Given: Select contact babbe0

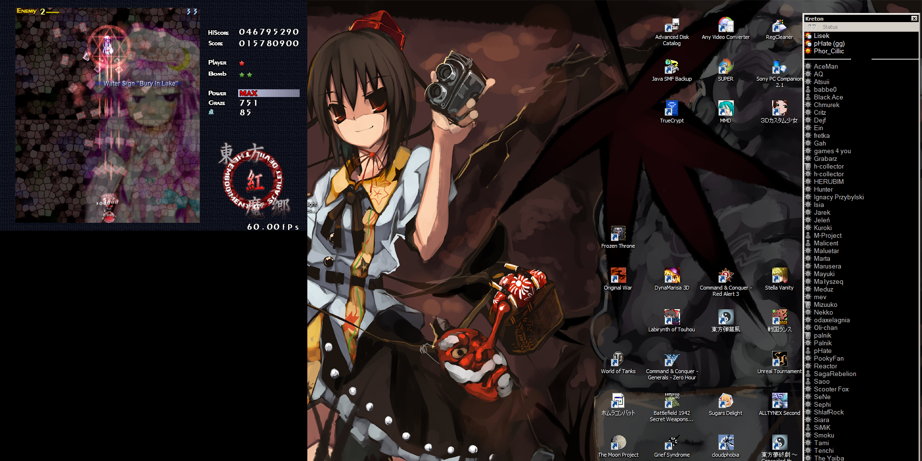Looking at the screenshot, I should pos(825,89).
